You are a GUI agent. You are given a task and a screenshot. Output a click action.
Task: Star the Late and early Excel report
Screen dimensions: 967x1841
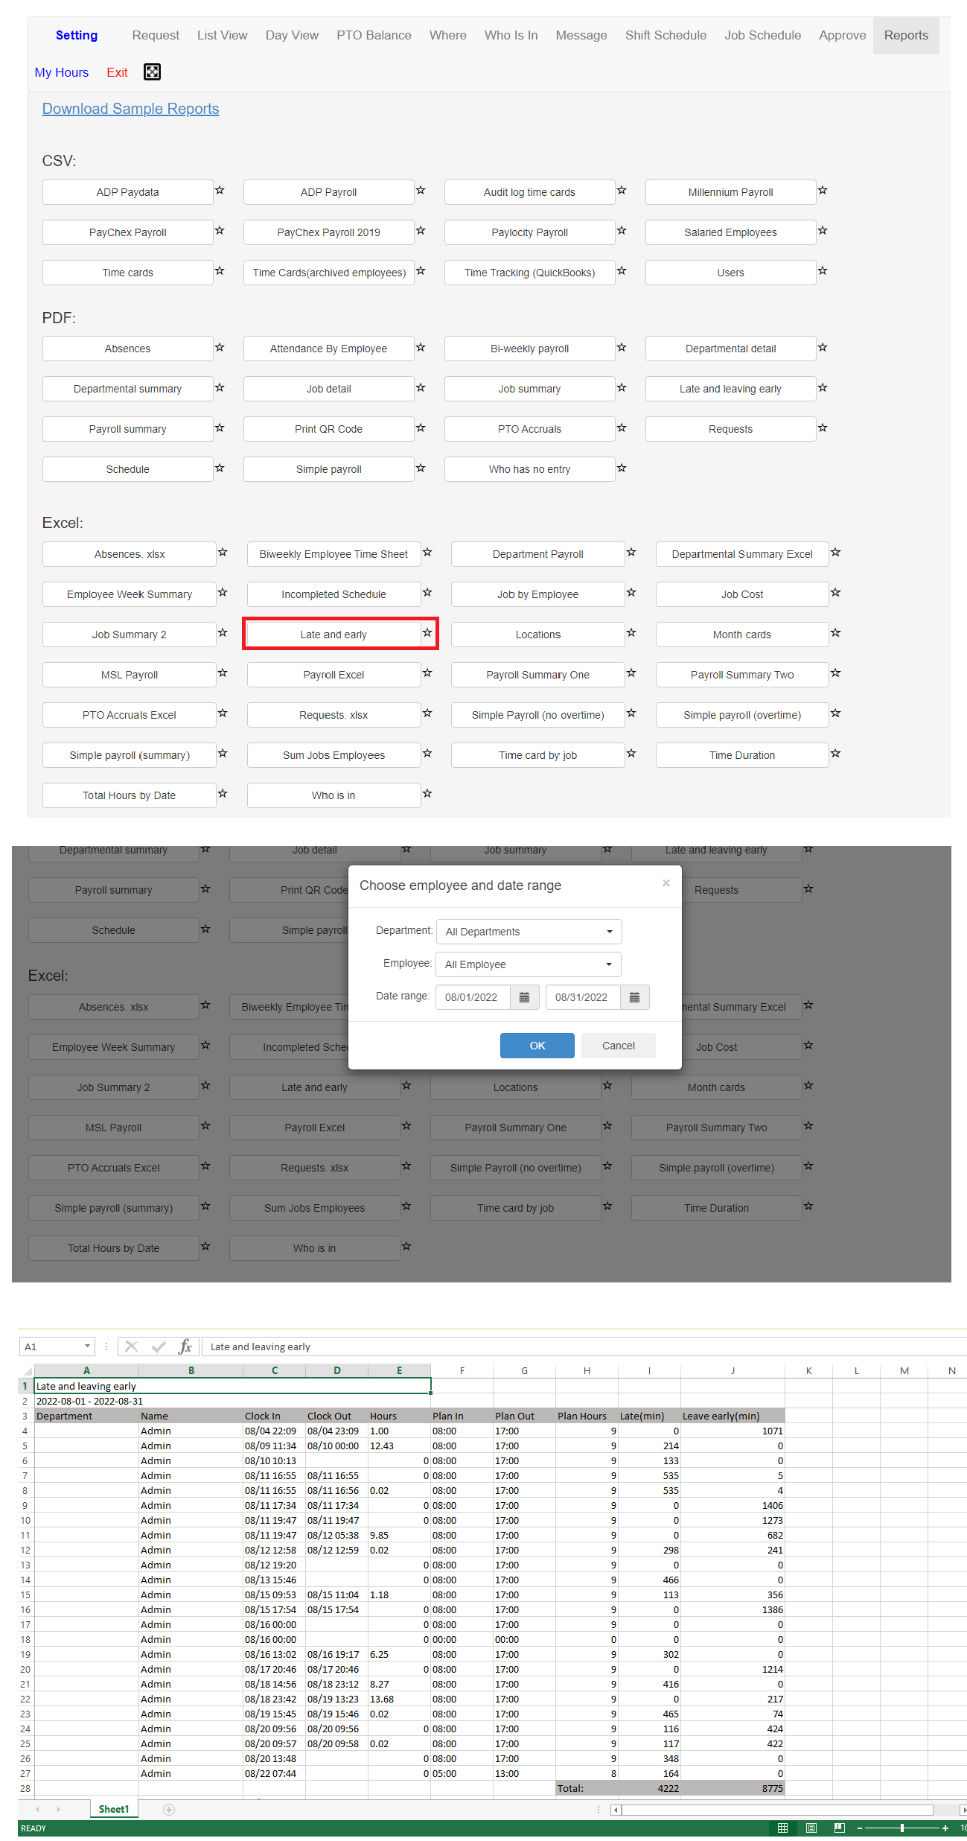[x=427, y=633]
